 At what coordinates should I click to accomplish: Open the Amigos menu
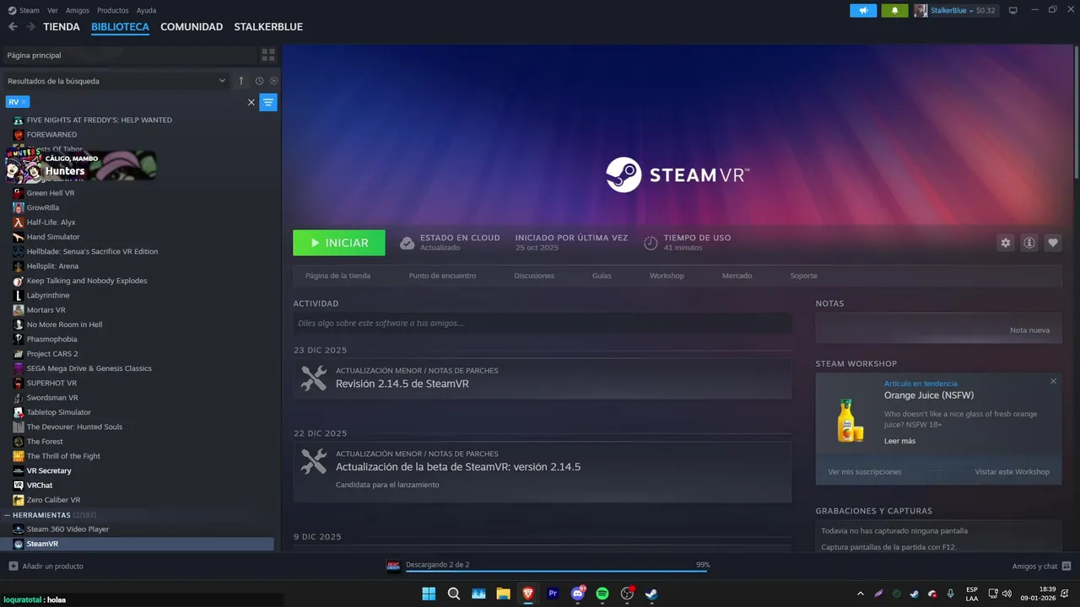pyautogui.click(x=78, y=11)
